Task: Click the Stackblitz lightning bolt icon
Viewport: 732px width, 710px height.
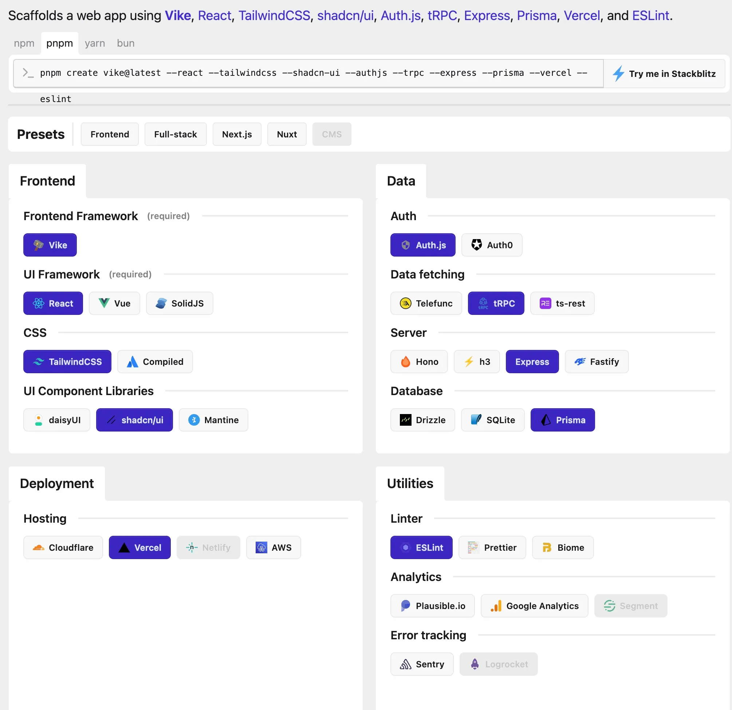Action: click(x=618, y=74)
